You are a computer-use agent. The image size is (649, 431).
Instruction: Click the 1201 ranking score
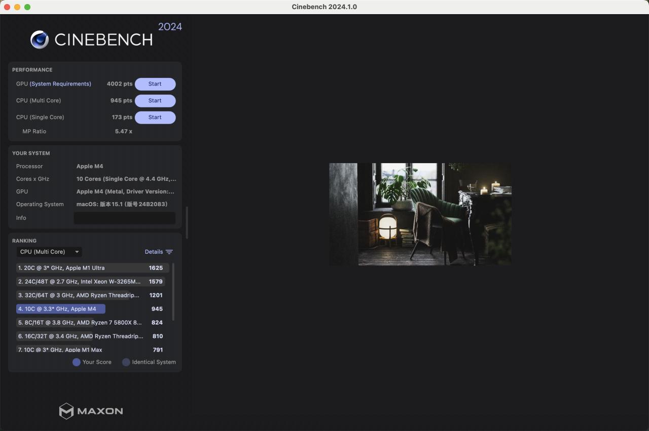156,295
